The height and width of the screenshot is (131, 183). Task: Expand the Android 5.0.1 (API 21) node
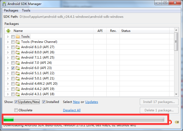click(8, 78)
